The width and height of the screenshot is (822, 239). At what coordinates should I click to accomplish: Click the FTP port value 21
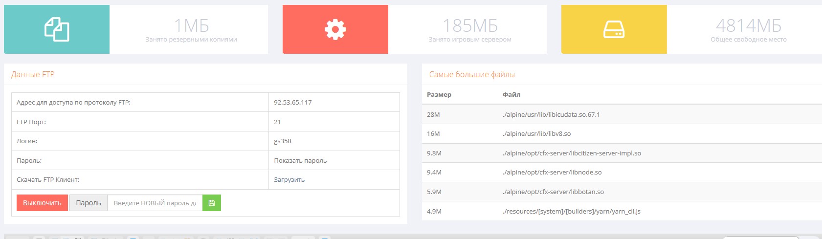click(x=277, y=122)
